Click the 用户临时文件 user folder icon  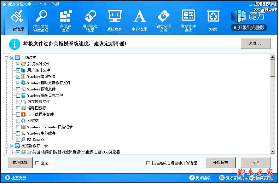click(x=23, y=70)
